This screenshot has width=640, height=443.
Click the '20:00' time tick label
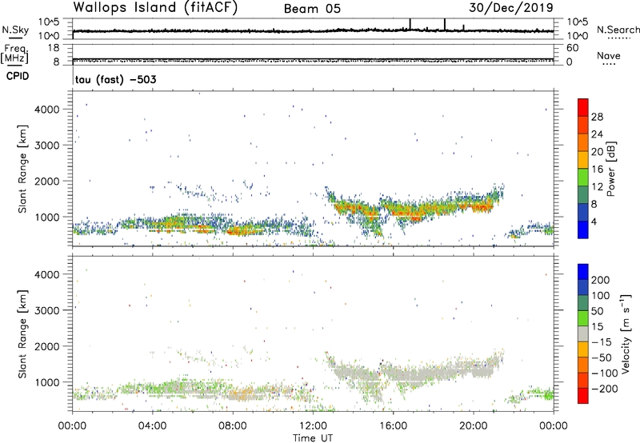coord(474,426)
